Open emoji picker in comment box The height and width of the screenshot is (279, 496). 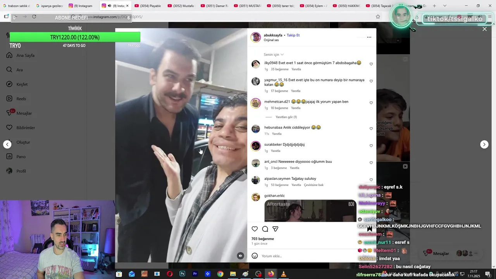[x=255, y=256]
